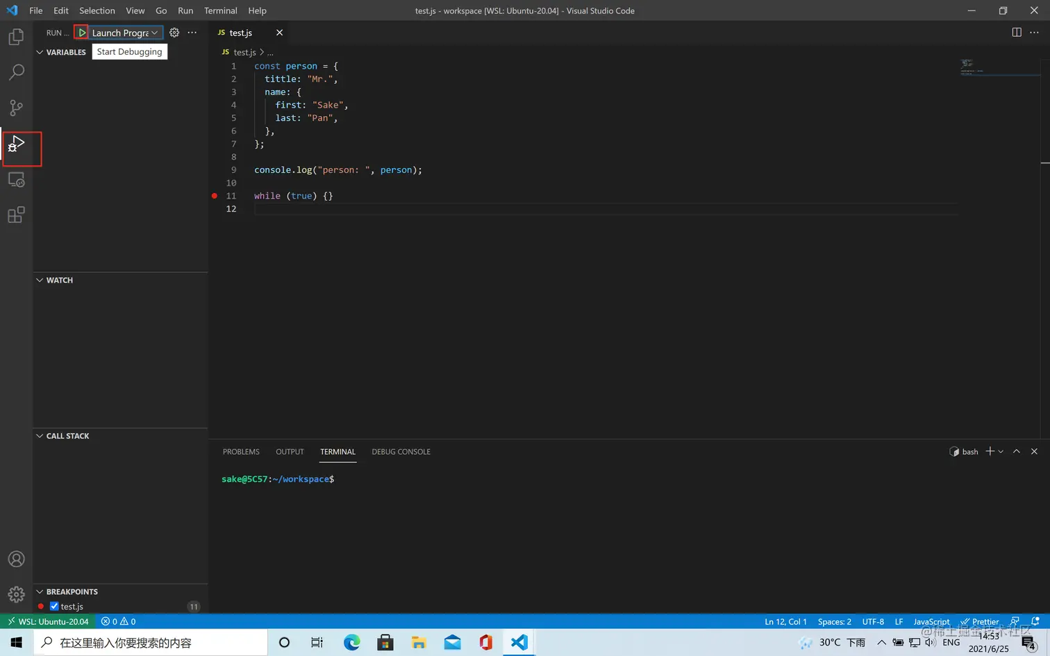Open the Edit menu

tap(61, 10)
